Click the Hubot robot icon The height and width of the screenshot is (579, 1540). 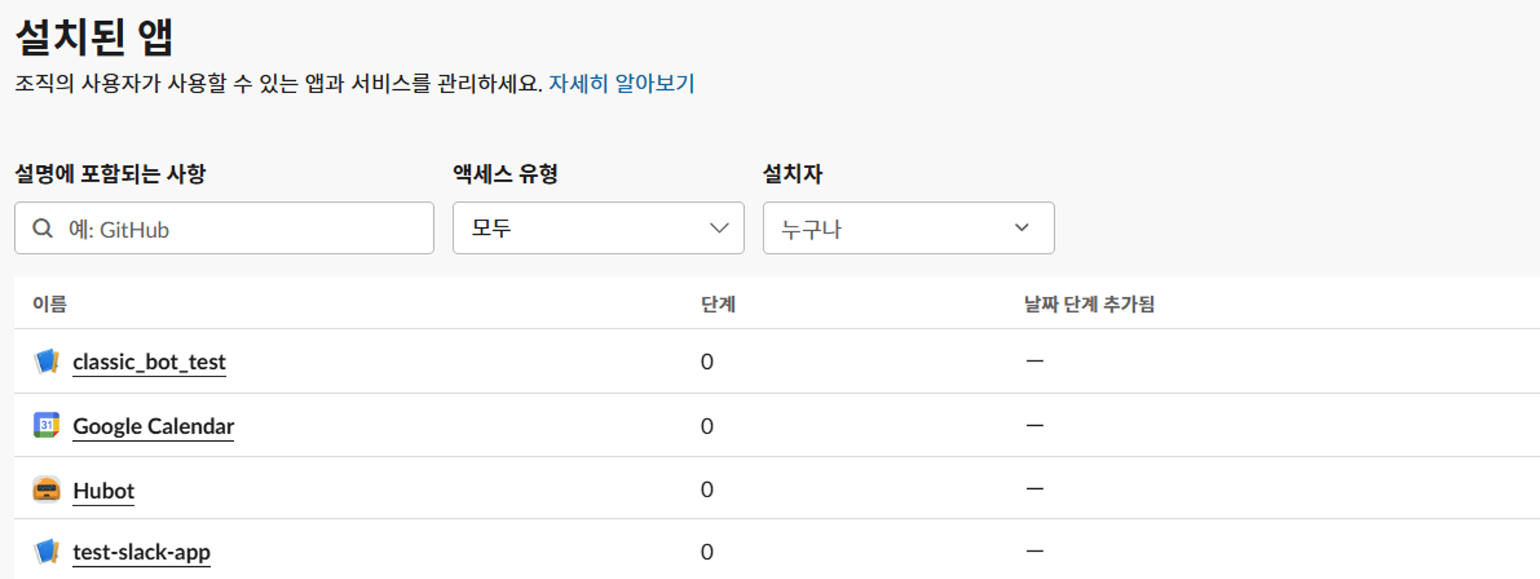(47, 490)
